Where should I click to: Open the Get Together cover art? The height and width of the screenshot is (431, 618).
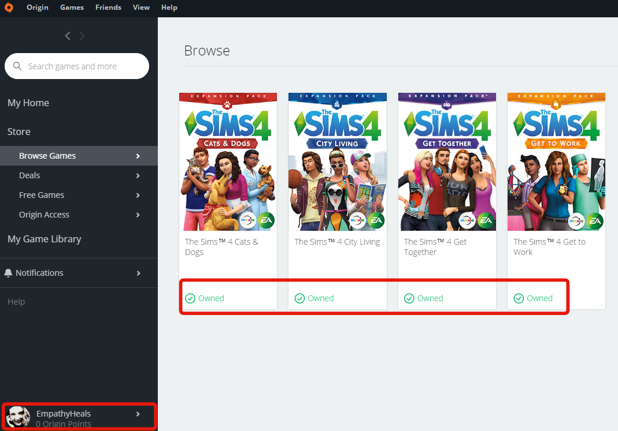point(447,162)
